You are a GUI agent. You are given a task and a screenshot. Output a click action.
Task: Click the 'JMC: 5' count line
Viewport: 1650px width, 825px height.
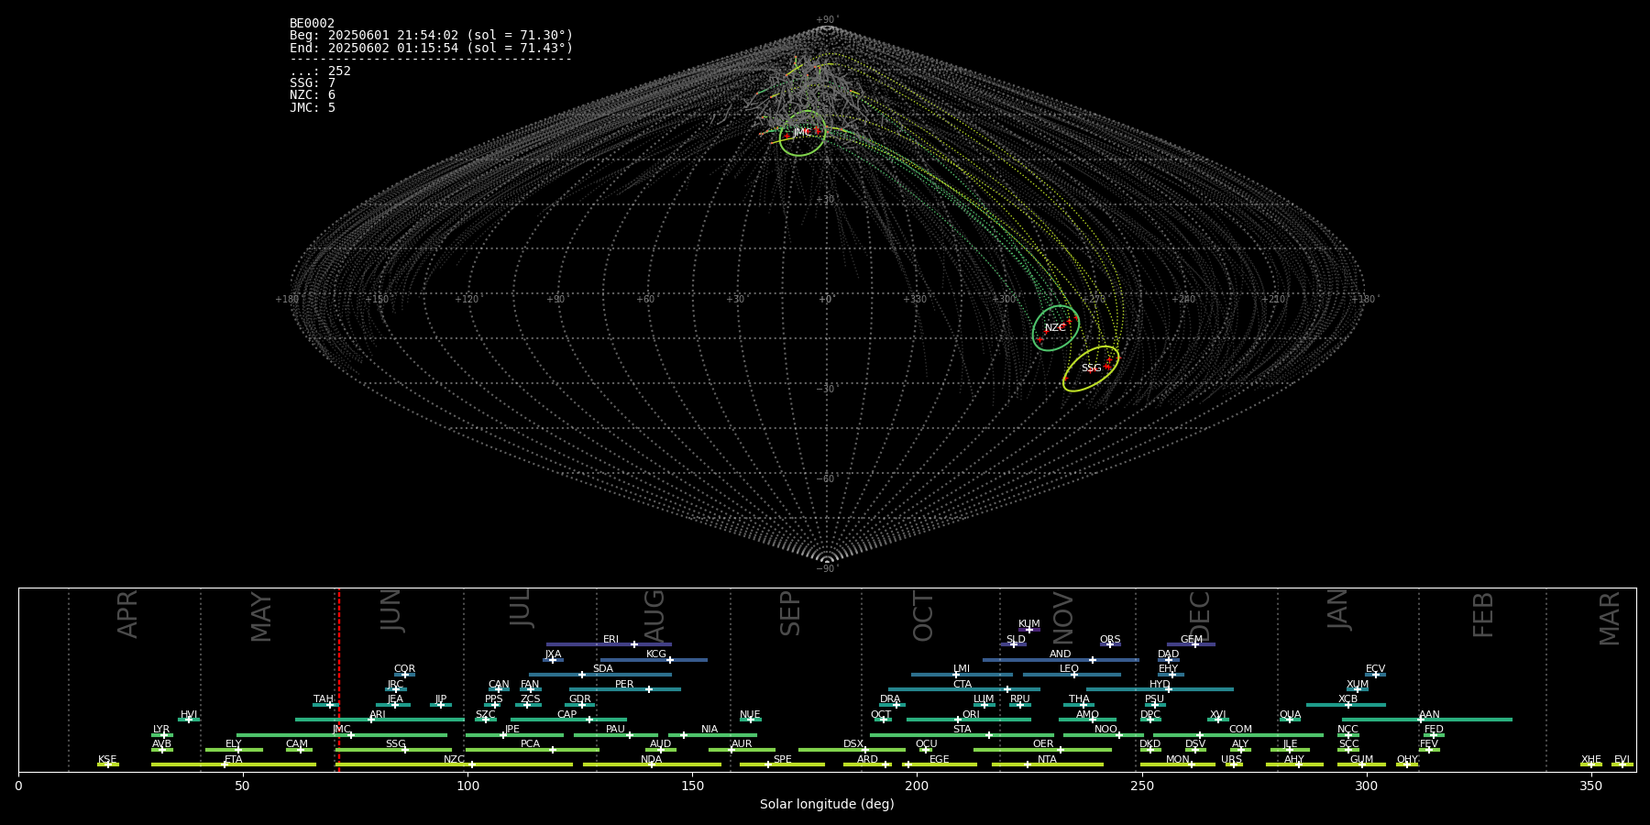313,108
